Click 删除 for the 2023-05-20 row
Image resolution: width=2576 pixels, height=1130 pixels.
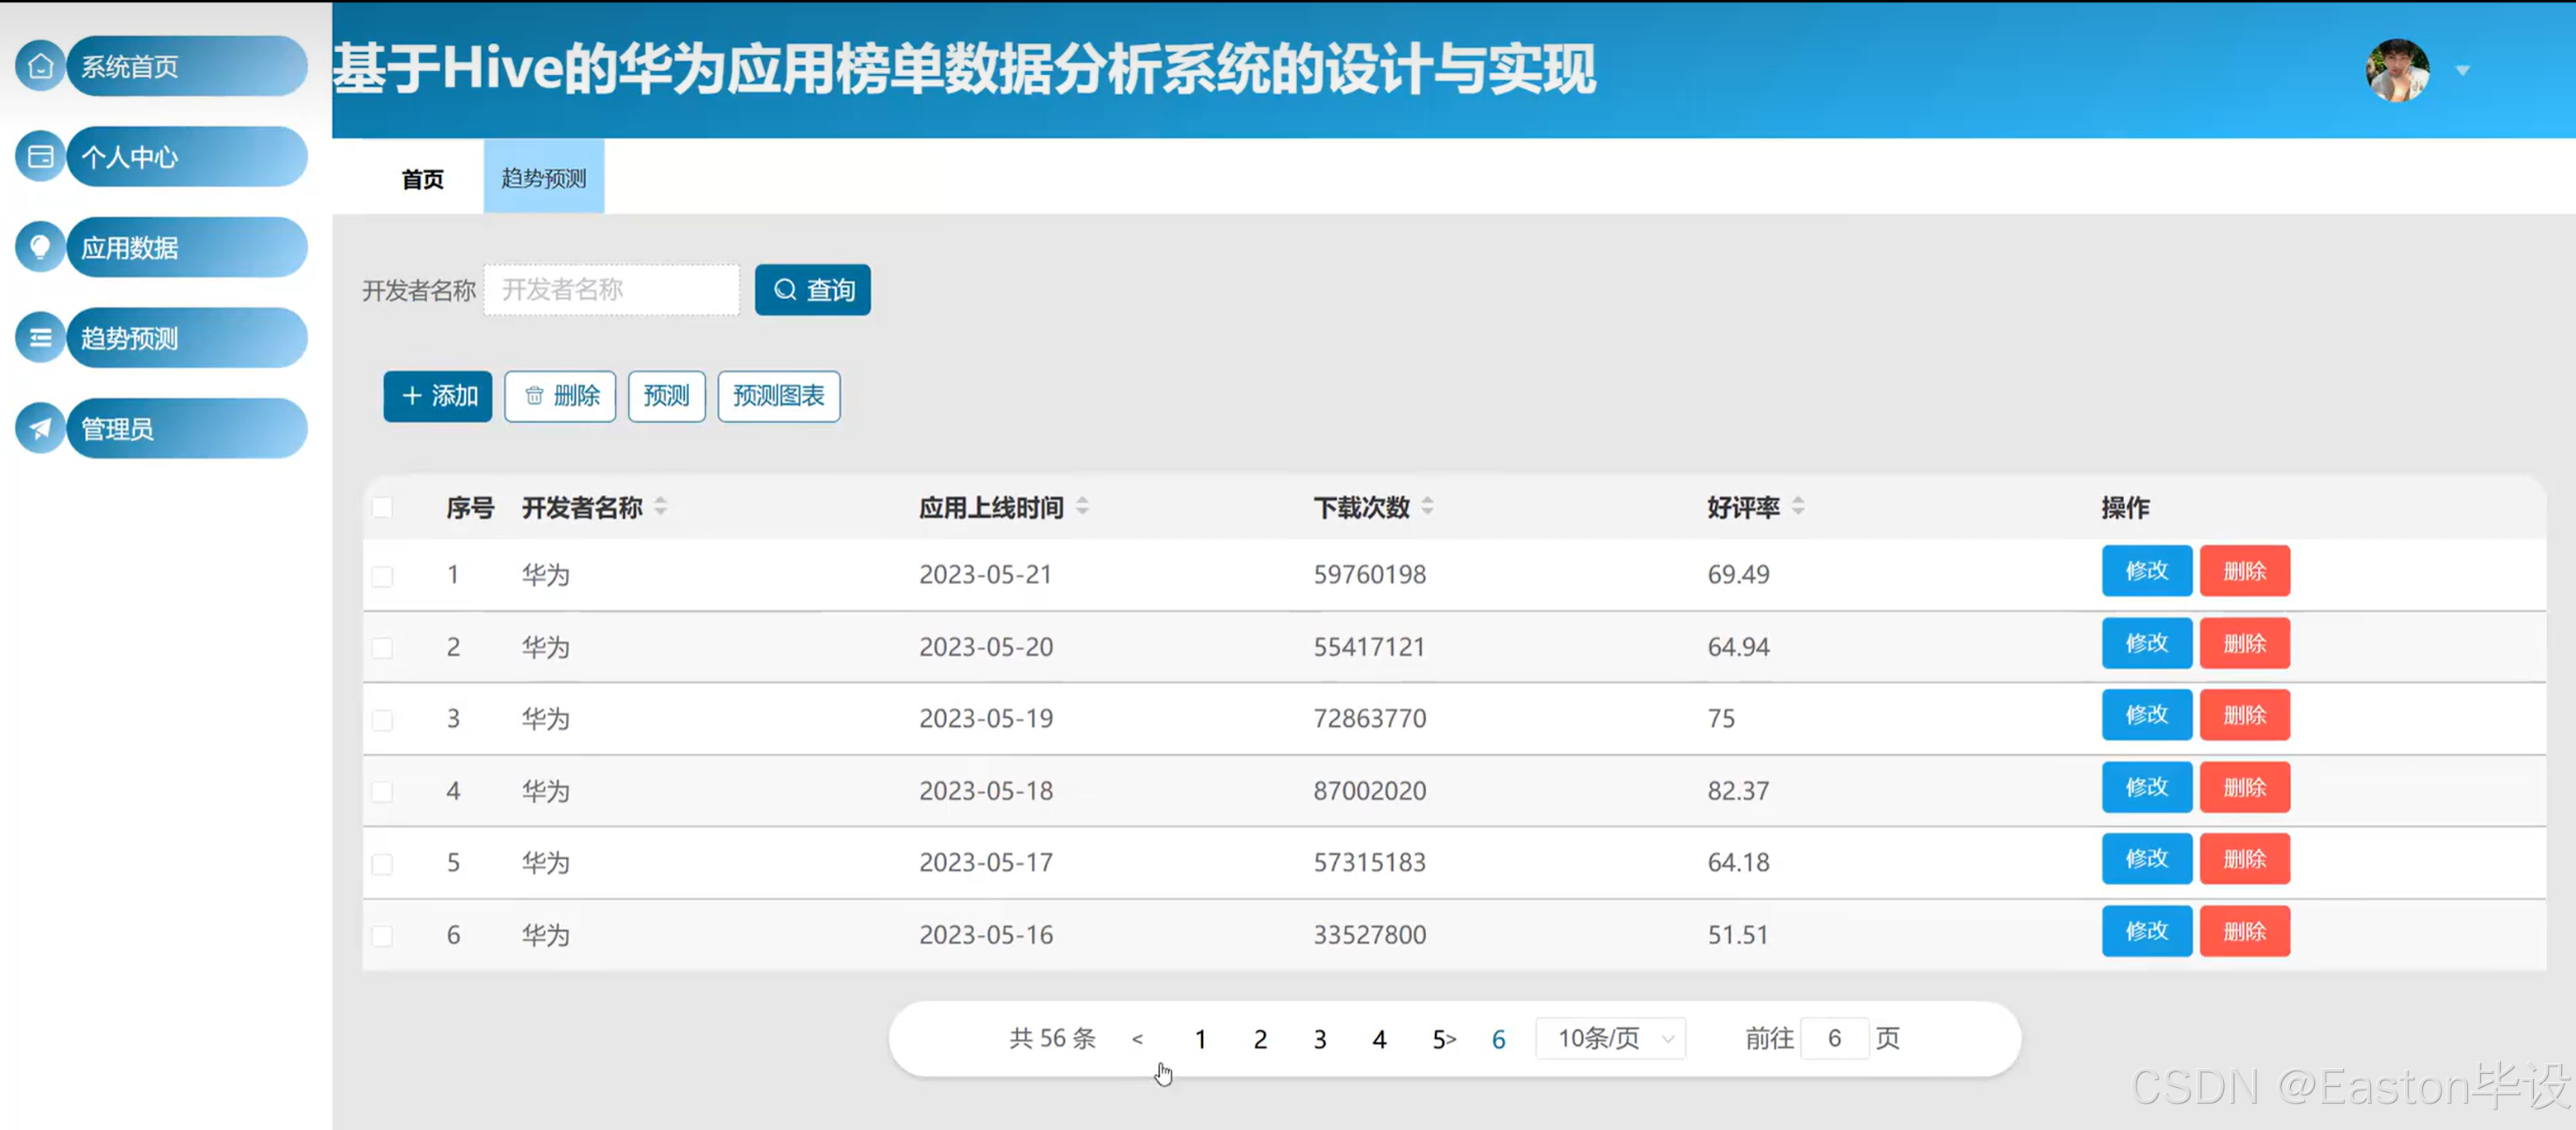tap(2245, 643)
